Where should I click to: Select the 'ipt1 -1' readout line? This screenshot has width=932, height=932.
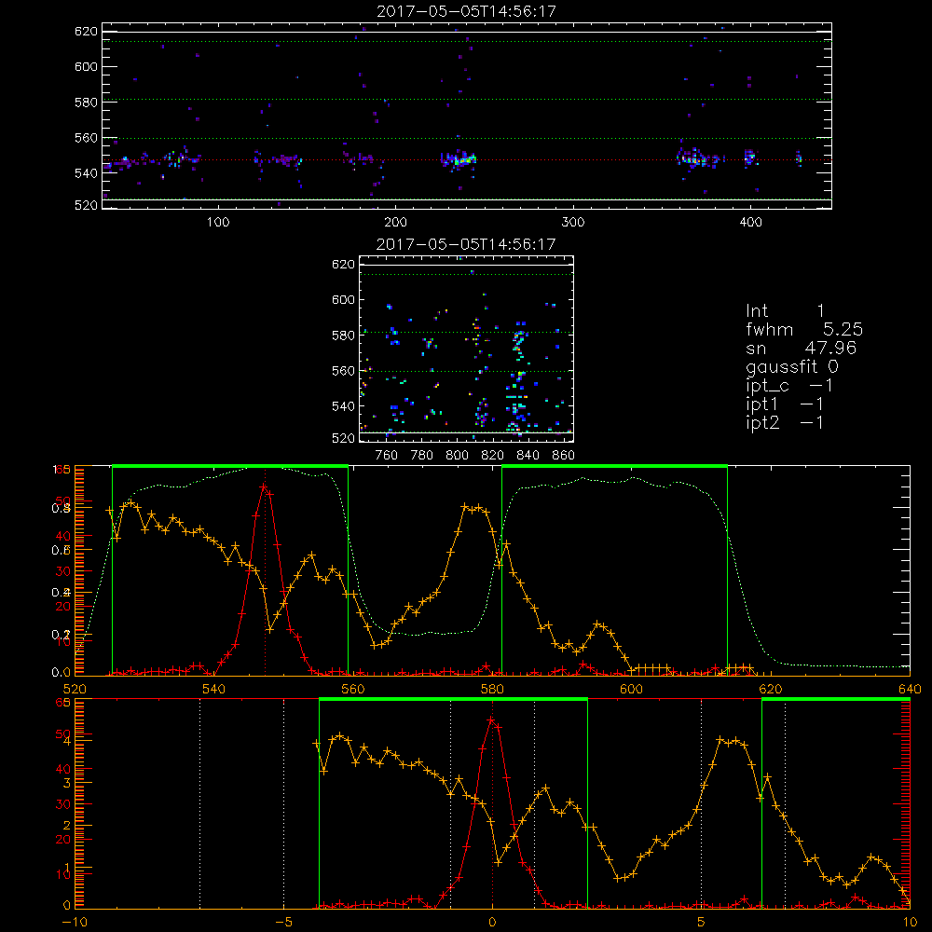pos(785,404)
